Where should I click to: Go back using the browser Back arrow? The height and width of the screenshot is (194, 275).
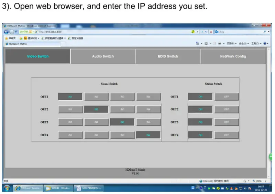pyautogui.click(x=6, y=32)
